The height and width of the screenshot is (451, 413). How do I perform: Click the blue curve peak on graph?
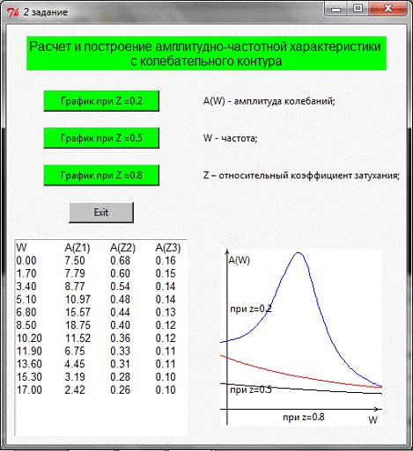(x=299, y=253)
